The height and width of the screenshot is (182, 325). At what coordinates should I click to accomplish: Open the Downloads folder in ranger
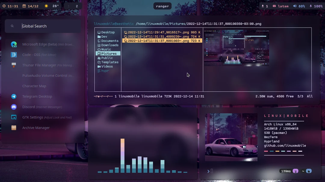(x=109, y=45)
